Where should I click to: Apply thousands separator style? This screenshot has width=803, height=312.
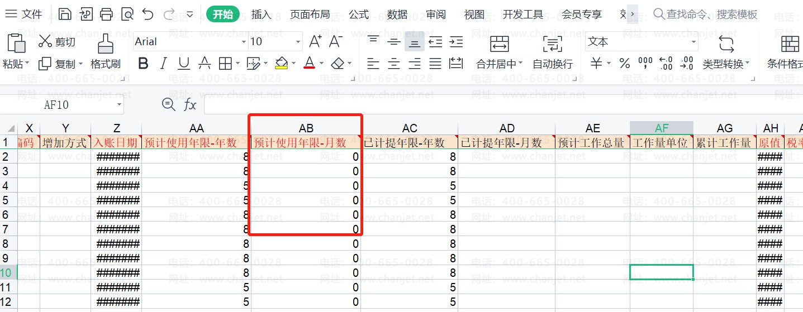(x=645, y=64)
